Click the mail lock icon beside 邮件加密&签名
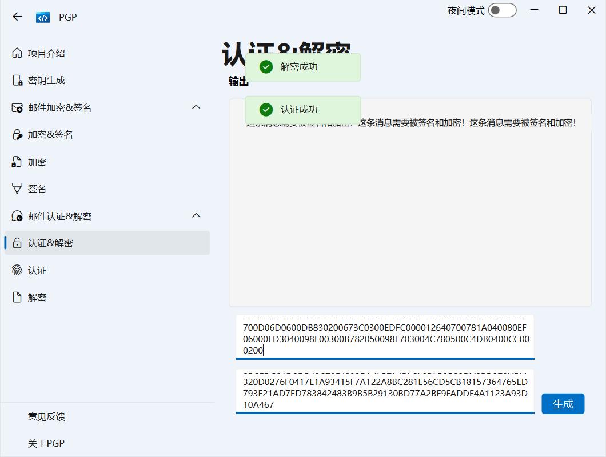This screenshot has width=606, height=457. coord(17,107)
